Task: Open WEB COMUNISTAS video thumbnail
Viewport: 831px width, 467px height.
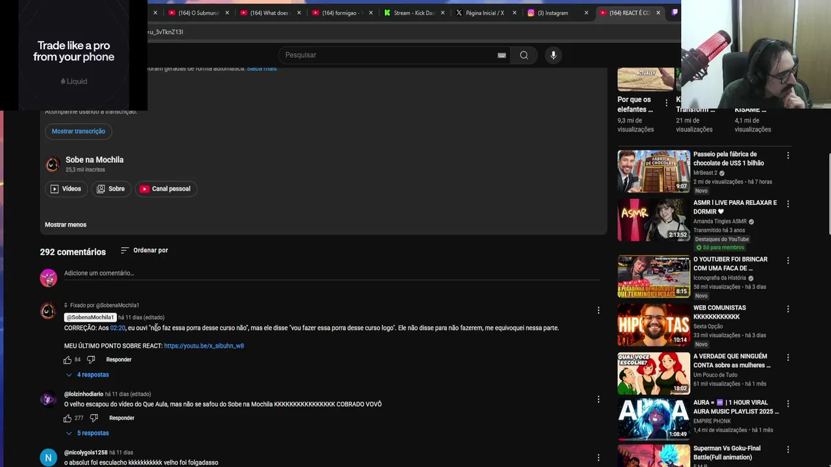Action: click(654, 325)
